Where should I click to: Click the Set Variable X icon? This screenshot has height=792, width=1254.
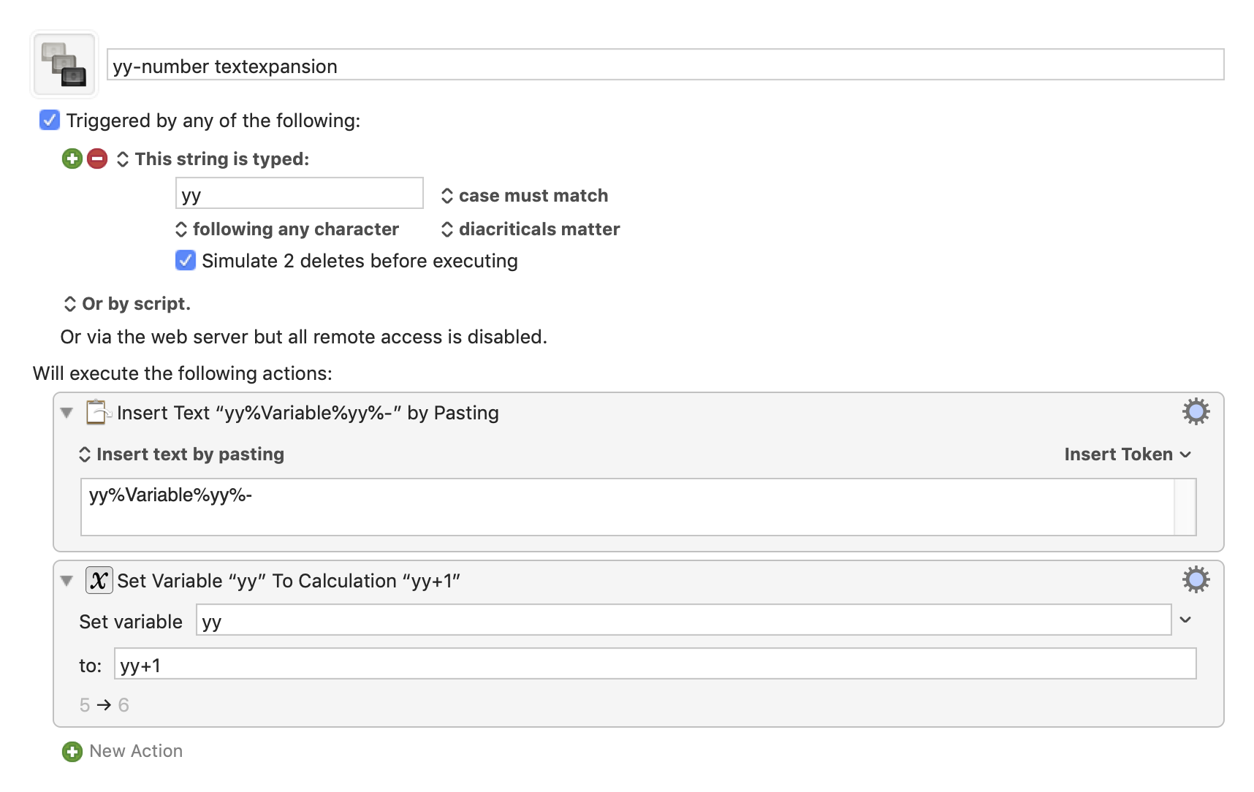point(99,580)
